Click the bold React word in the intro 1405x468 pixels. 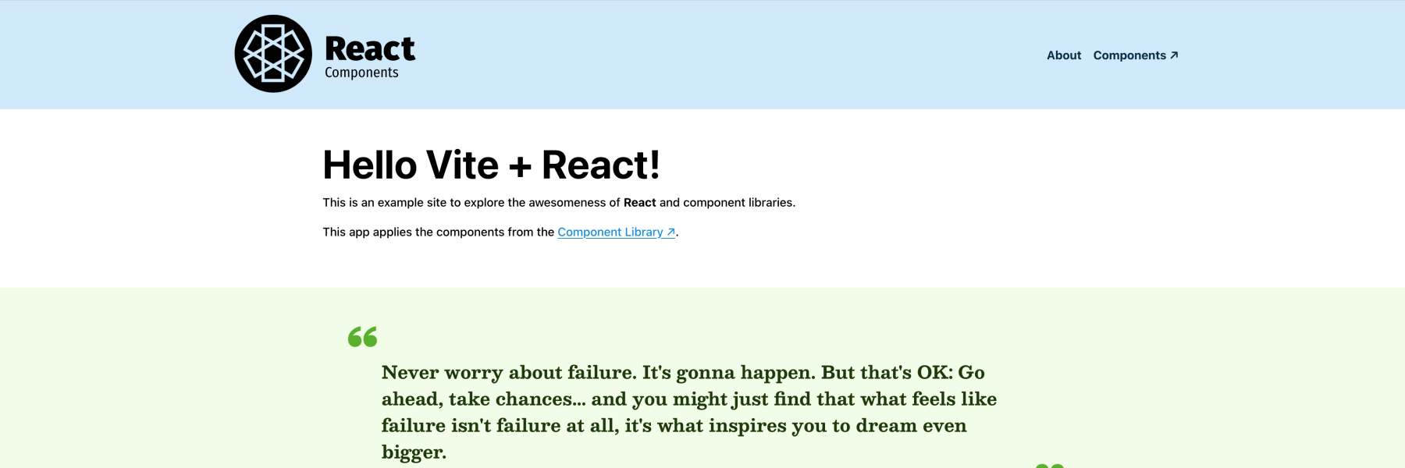coord(639,202)
